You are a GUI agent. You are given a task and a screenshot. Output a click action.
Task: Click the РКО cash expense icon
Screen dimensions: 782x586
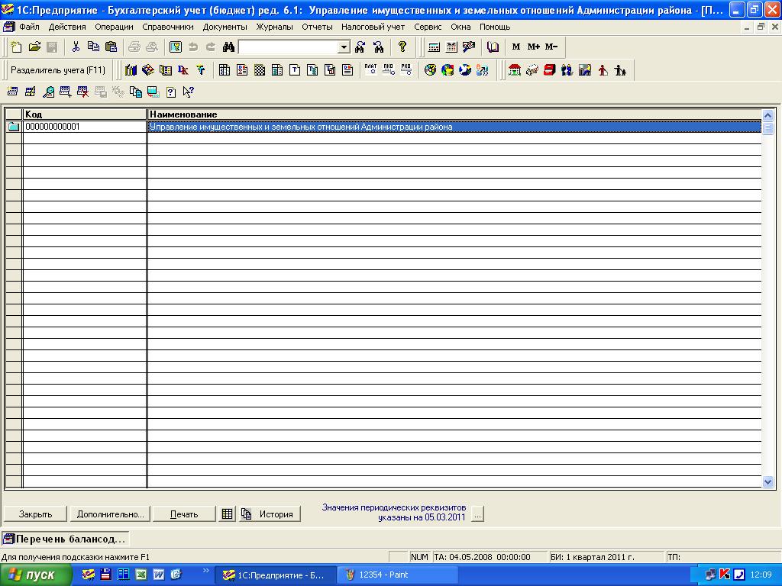[406, 69]
